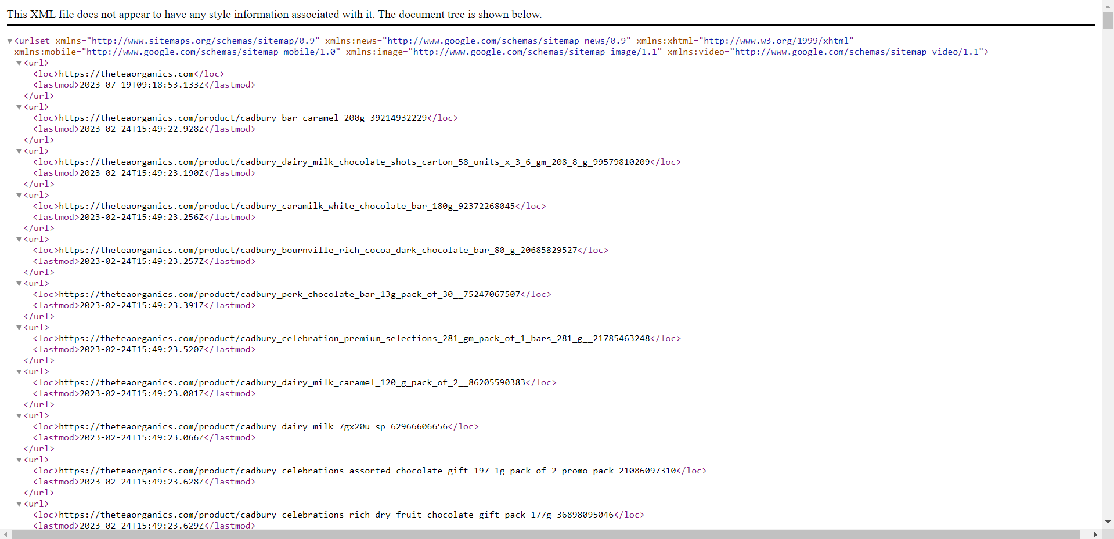Collapse the root urlset element triangle
Screen dimensions: 1114x539
[x=10, y=41]
